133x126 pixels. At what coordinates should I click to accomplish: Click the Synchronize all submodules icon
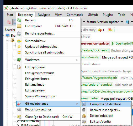click(x=19, y=52)
